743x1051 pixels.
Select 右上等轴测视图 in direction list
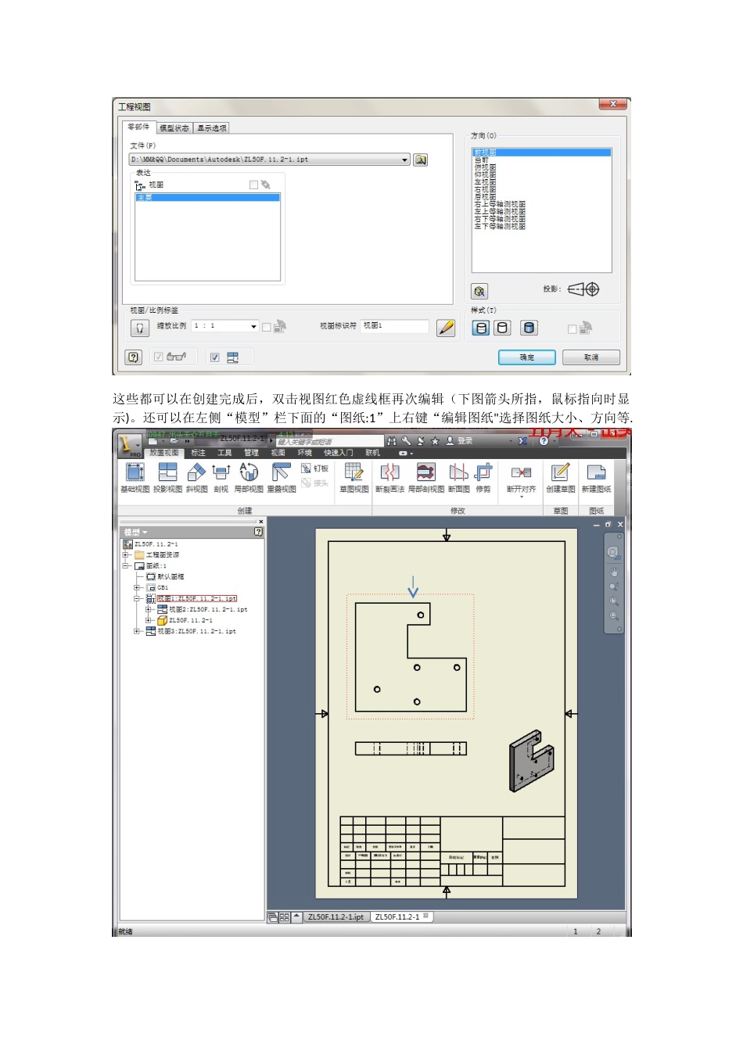(x=500, y=205)
